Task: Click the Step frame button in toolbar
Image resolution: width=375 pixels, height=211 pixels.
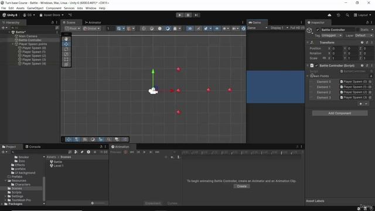Action: coord(196,15)
